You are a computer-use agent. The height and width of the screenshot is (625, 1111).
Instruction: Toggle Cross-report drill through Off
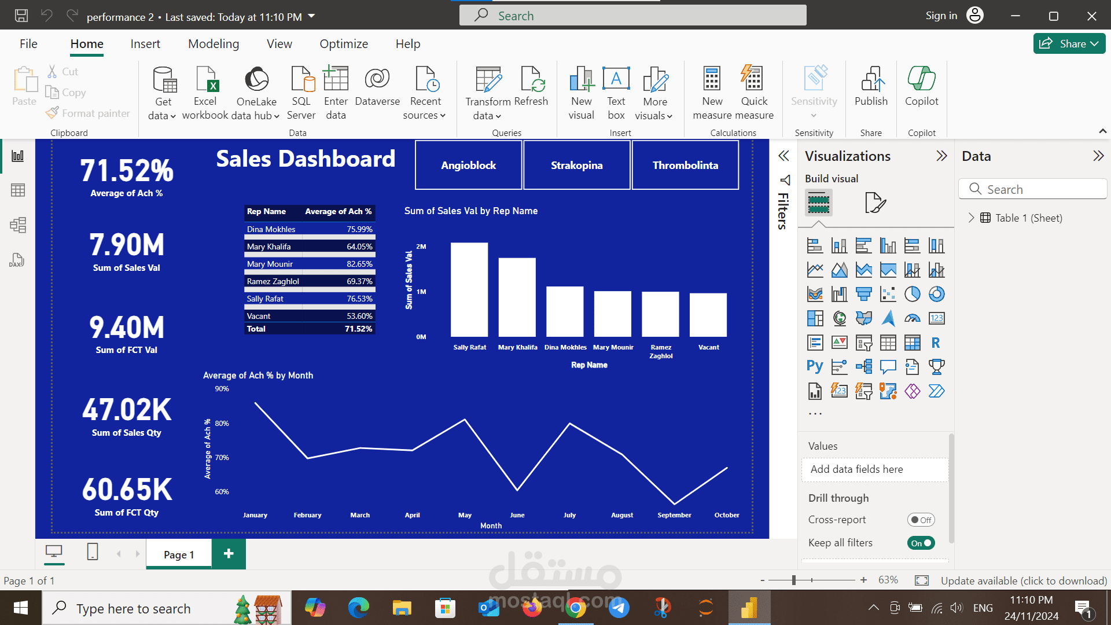pos(920,519)
